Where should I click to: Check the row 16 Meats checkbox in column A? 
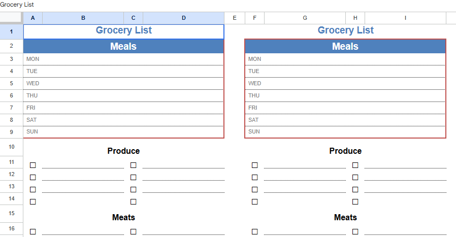(33, 231)
